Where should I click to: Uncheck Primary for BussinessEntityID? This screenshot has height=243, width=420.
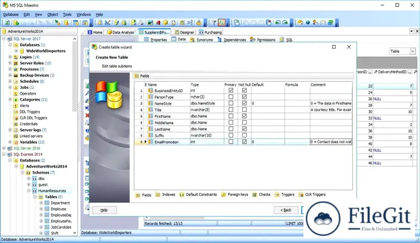tap(231, 90)
